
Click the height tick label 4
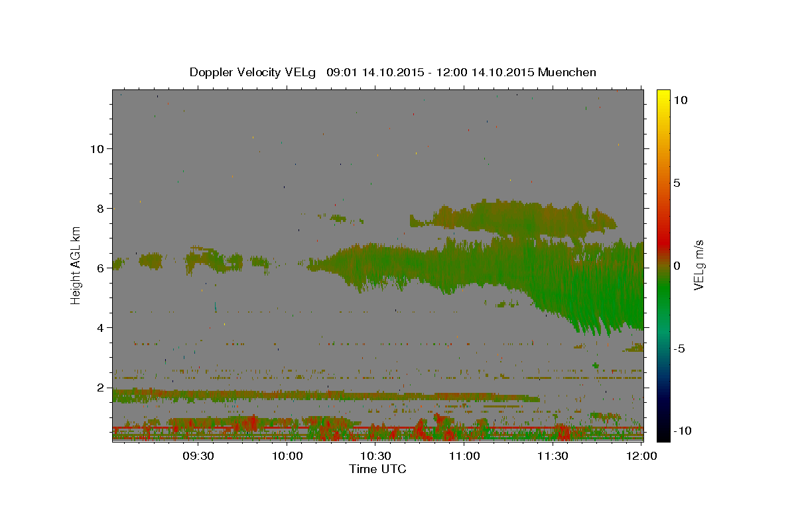(x=101, y=328)
